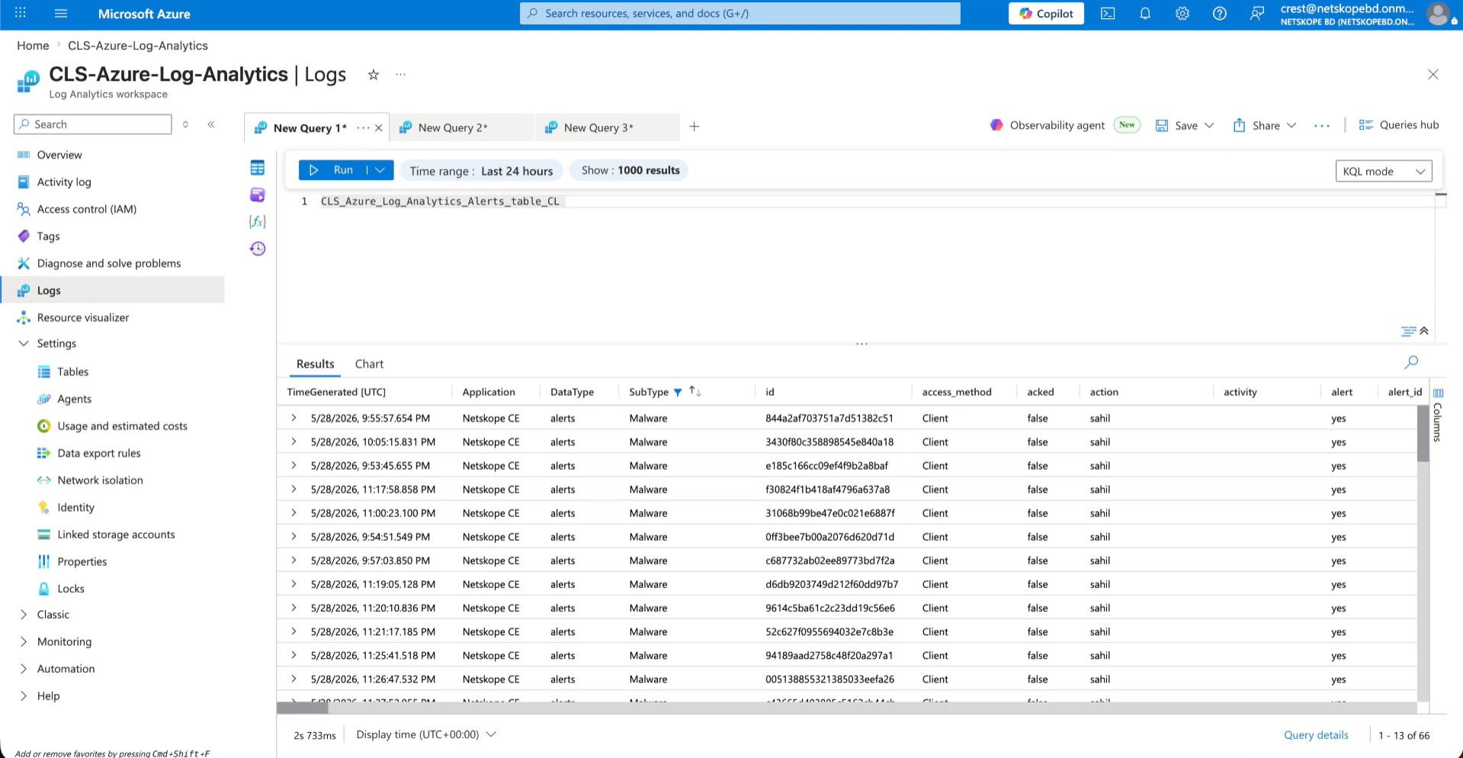The height and width of the screenshot is (758, 1463).
Task: Open the Azure portal app launcher grid
Action: 21,13
